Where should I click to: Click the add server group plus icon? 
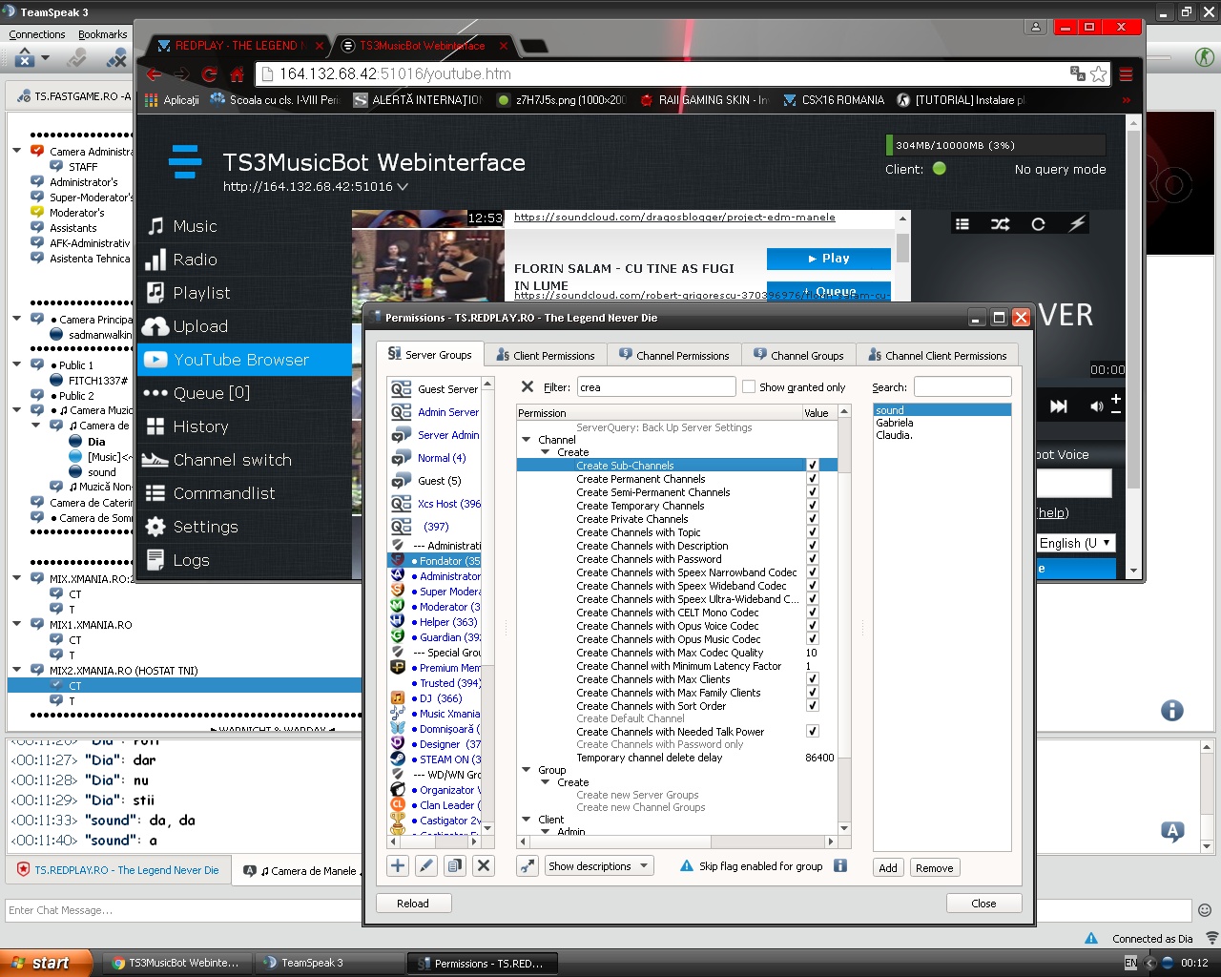pos(398,865)
